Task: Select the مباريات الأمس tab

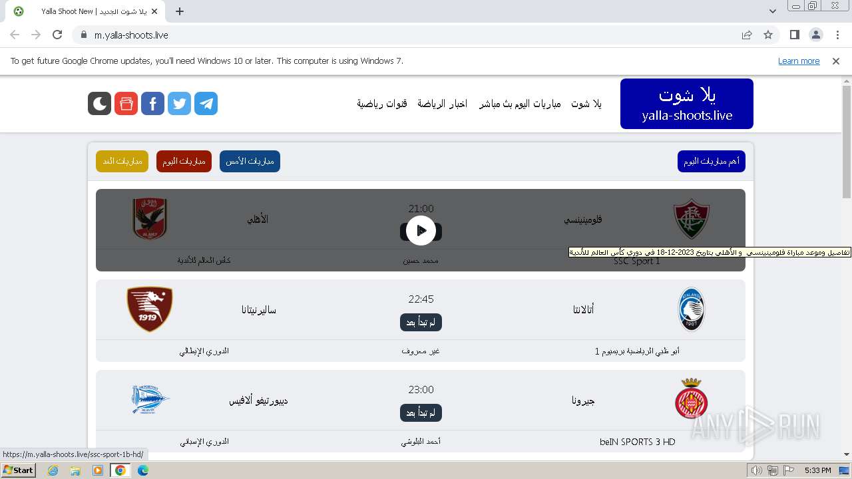Action: coord(250,161)
